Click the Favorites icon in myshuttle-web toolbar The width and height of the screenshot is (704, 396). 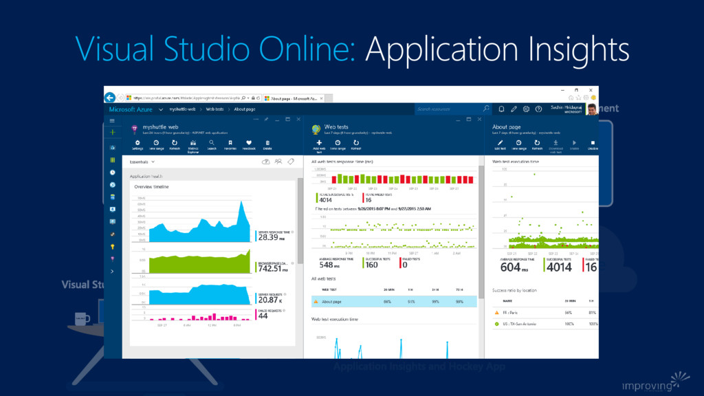(x=230, y=144)
